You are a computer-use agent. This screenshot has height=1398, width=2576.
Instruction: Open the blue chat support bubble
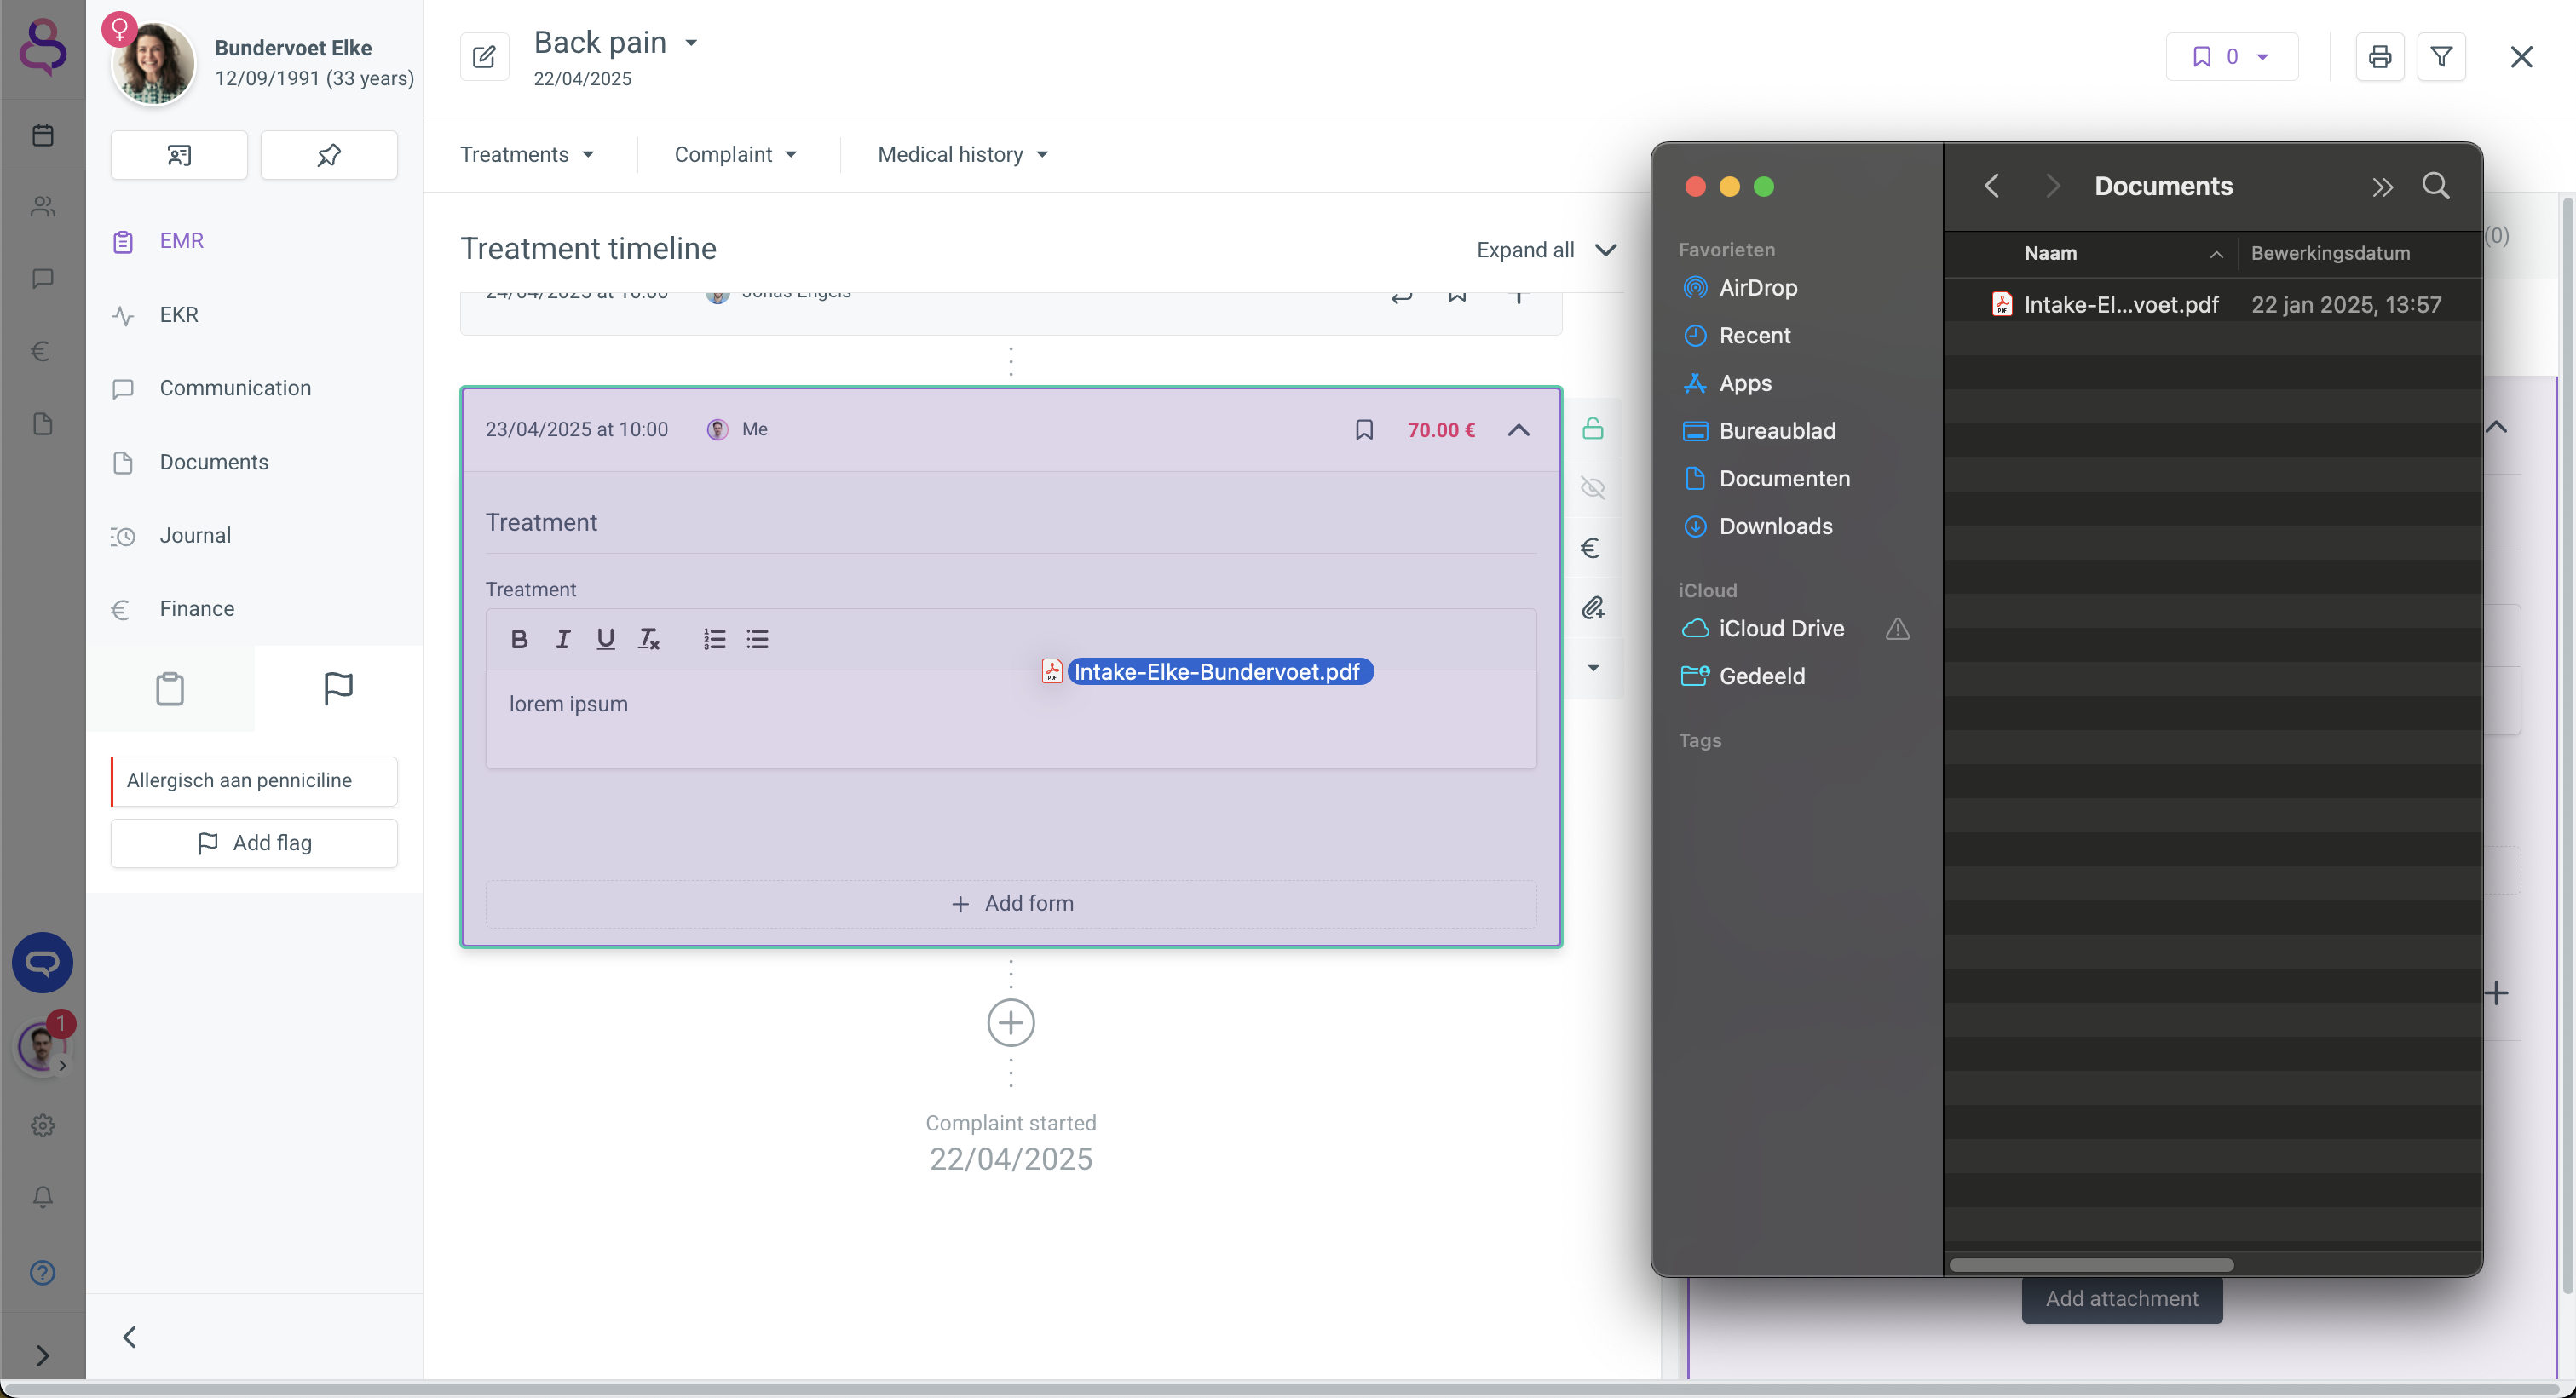(42, 963)
